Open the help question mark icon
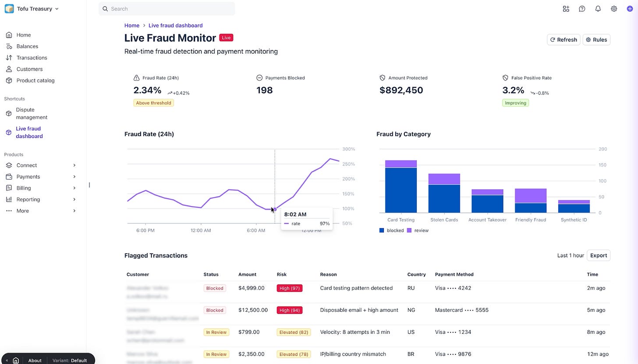 582,9
